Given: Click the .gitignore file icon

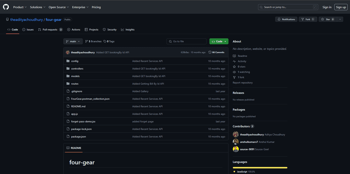Looking at the screenshot, I should tap(68, 91).
